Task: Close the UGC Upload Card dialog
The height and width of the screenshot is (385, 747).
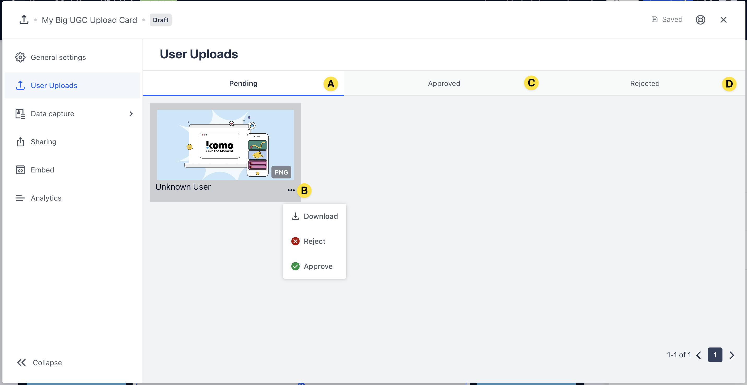Action: pos(723,20)
